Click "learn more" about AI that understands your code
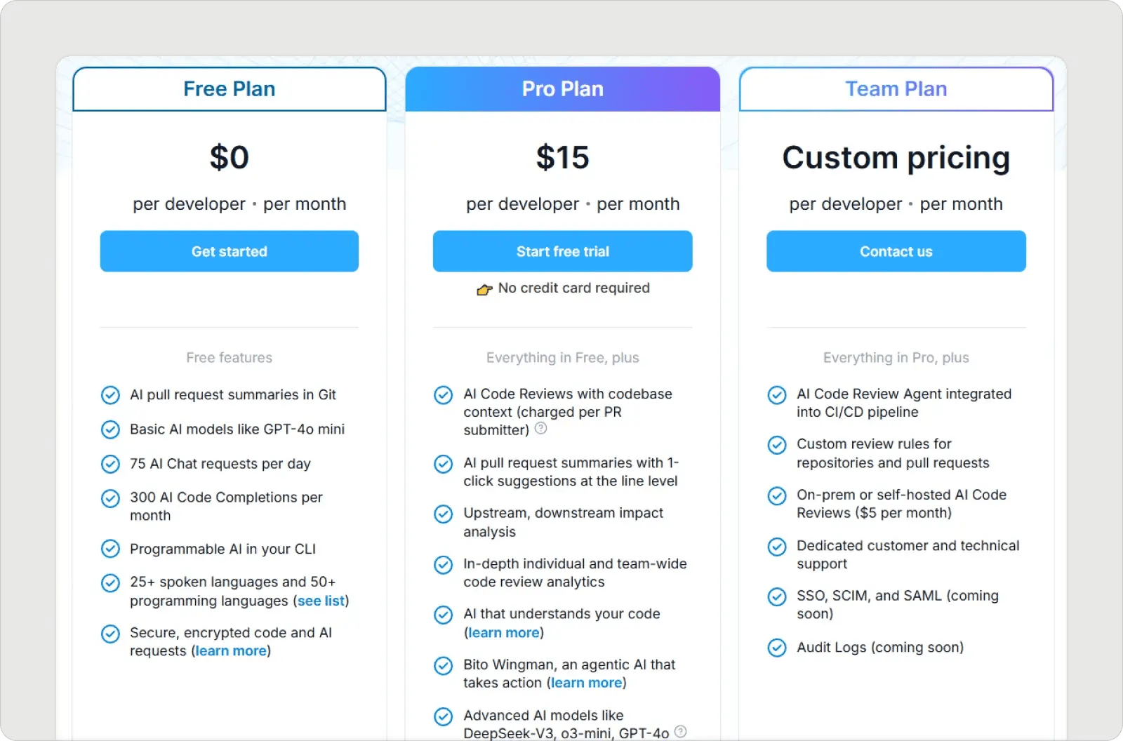Viewport: 1123px width, 741px height. pos(503,632)
